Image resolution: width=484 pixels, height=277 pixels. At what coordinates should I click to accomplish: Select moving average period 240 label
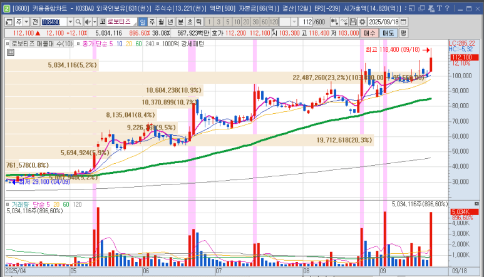(150, 44)
